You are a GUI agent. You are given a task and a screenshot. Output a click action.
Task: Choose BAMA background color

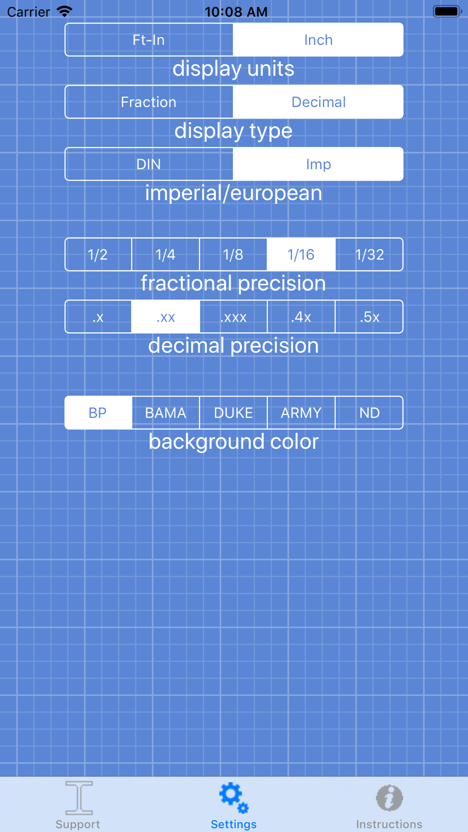(x=166, y=413)
